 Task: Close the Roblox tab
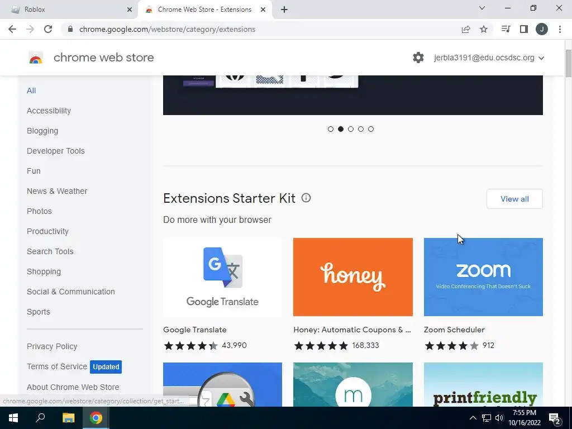coord(130,9)
